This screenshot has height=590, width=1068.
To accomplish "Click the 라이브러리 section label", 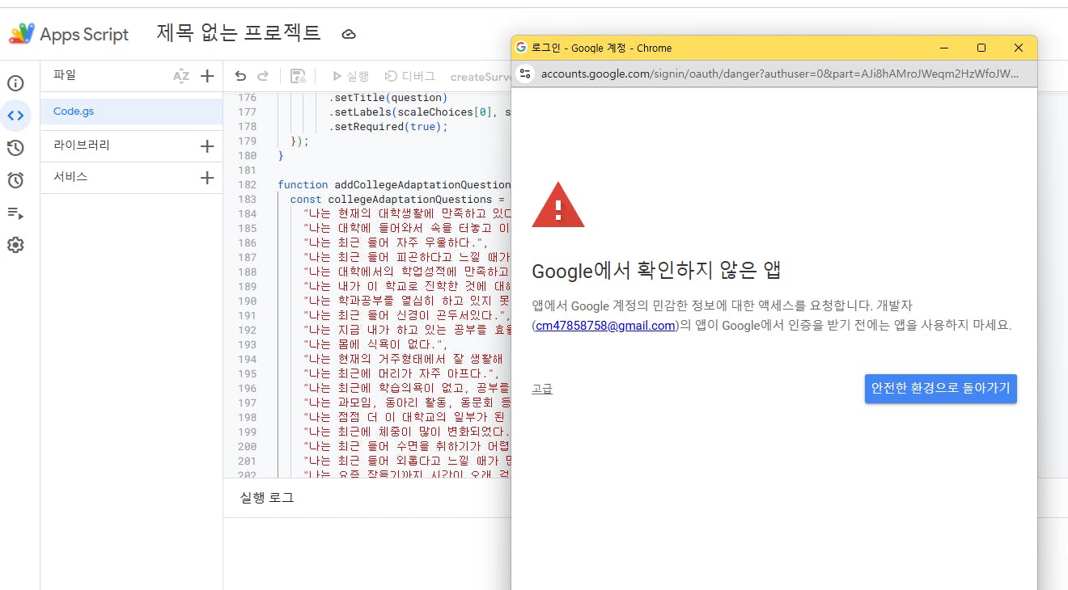I will click(x=82, y=145).
